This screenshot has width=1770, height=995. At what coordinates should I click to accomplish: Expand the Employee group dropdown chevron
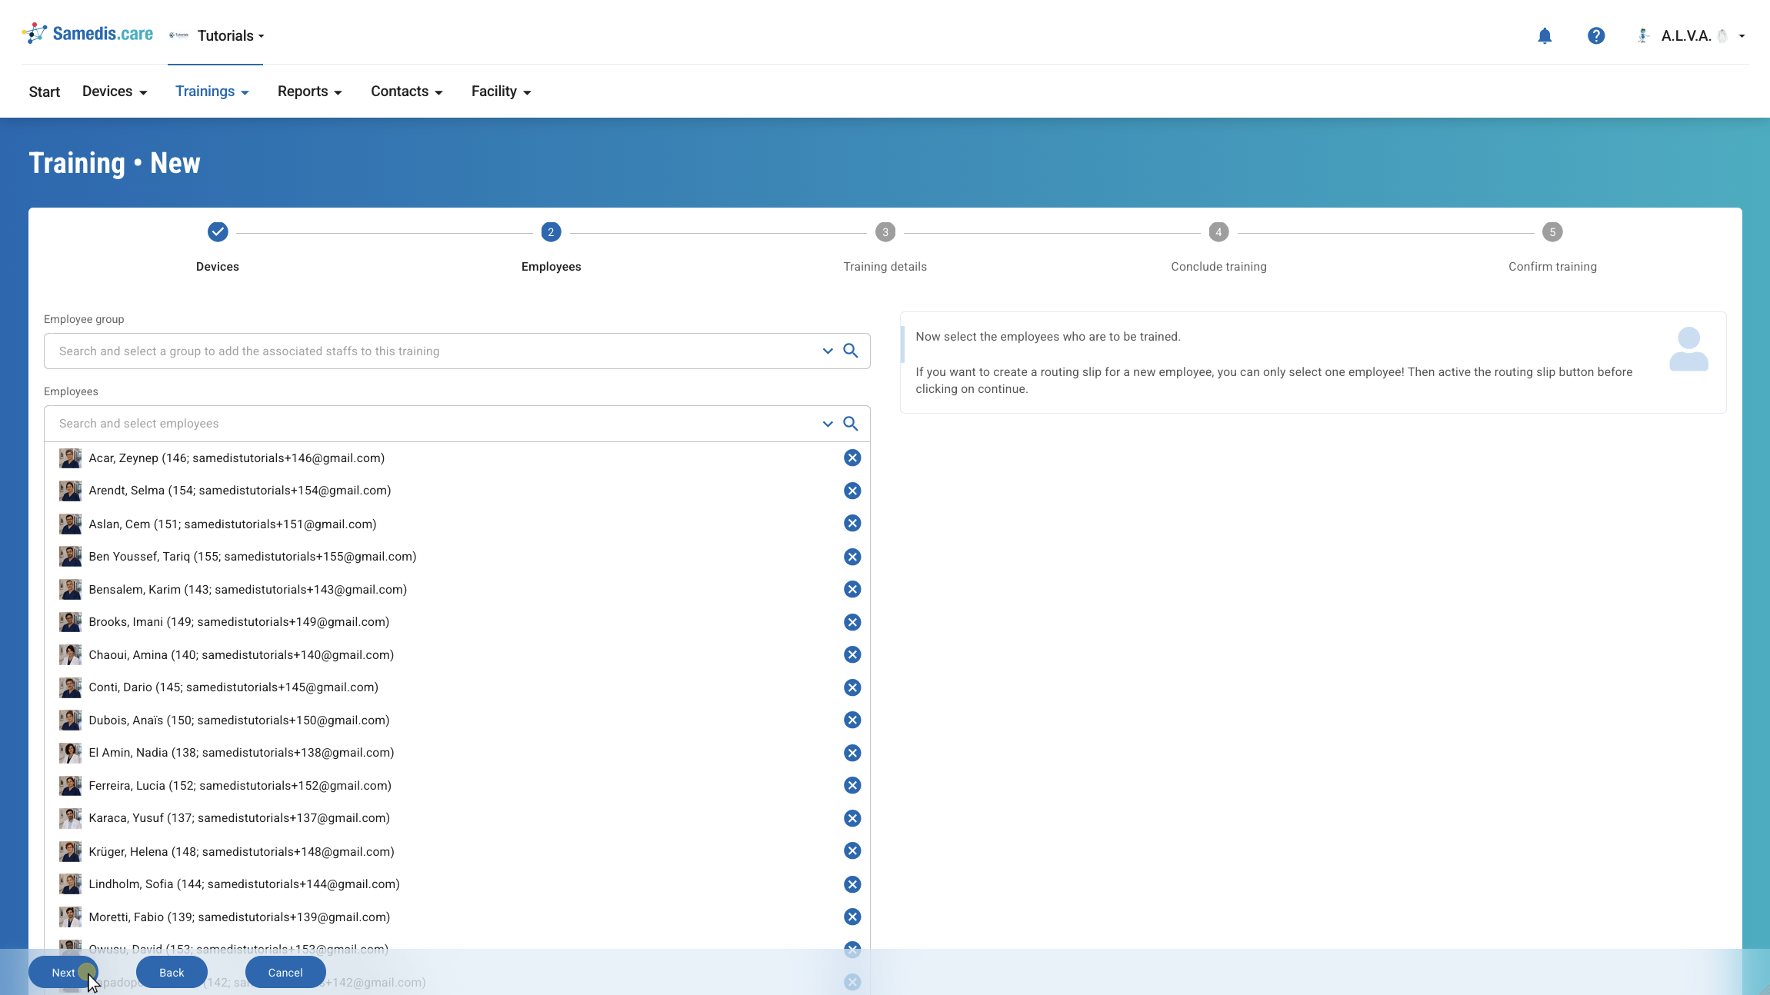pos(828,351)
